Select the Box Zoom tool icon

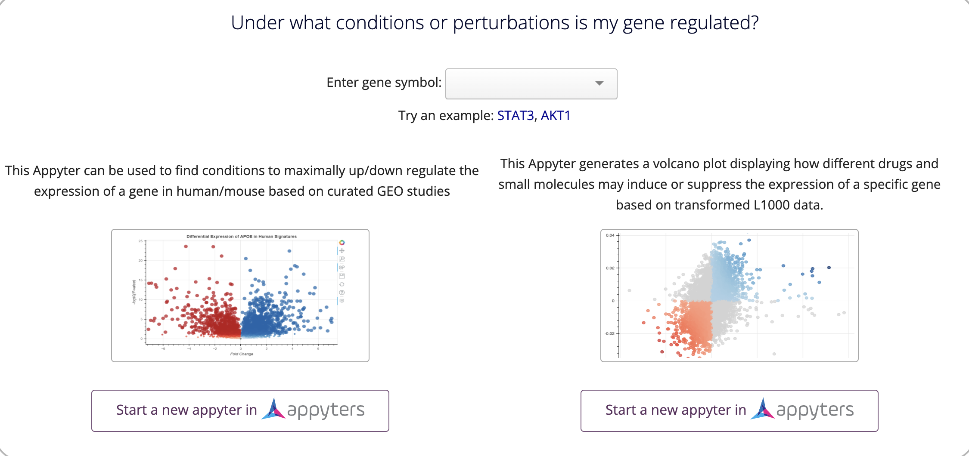tap(342, 259)
